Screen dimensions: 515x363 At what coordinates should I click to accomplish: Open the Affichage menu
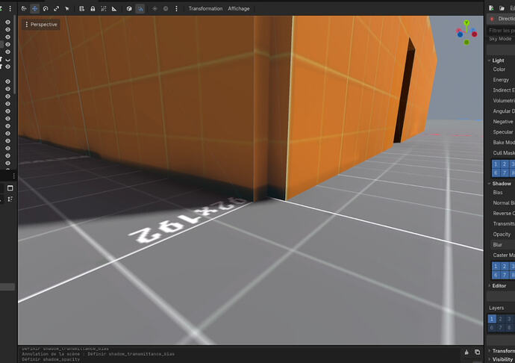(239, 8)
